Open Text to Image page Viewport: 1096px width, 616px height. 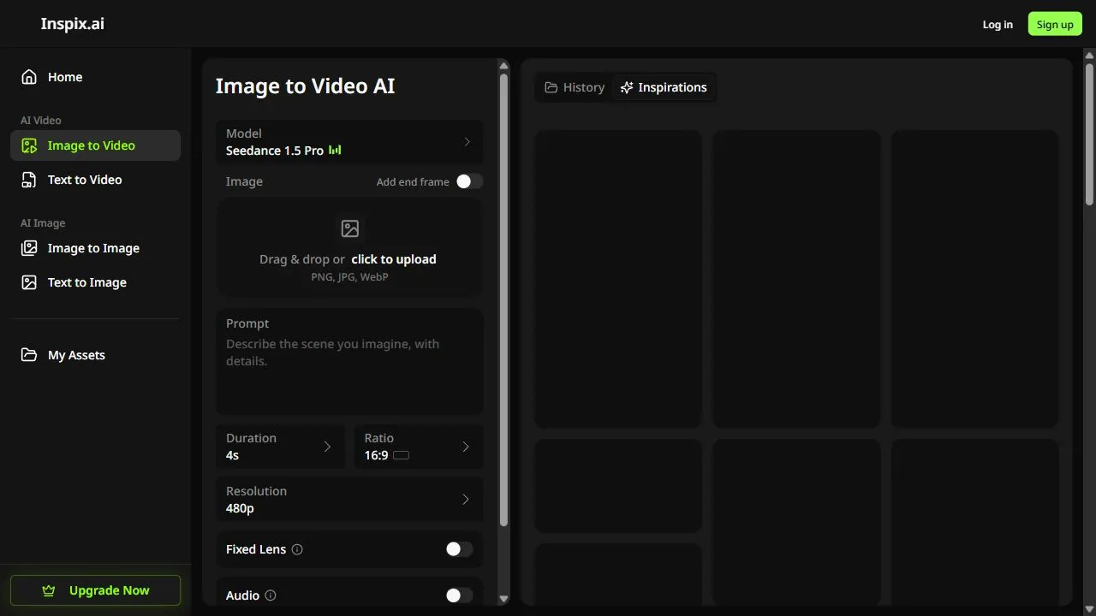95,282
